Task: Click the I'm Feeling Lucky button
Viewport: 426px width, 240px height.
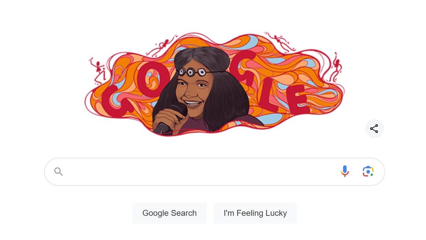Action: 255,213
